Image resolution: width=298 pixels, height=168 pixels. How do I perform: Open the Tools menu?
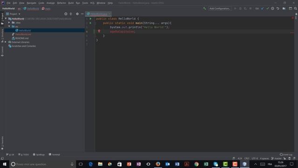[85, 3]
